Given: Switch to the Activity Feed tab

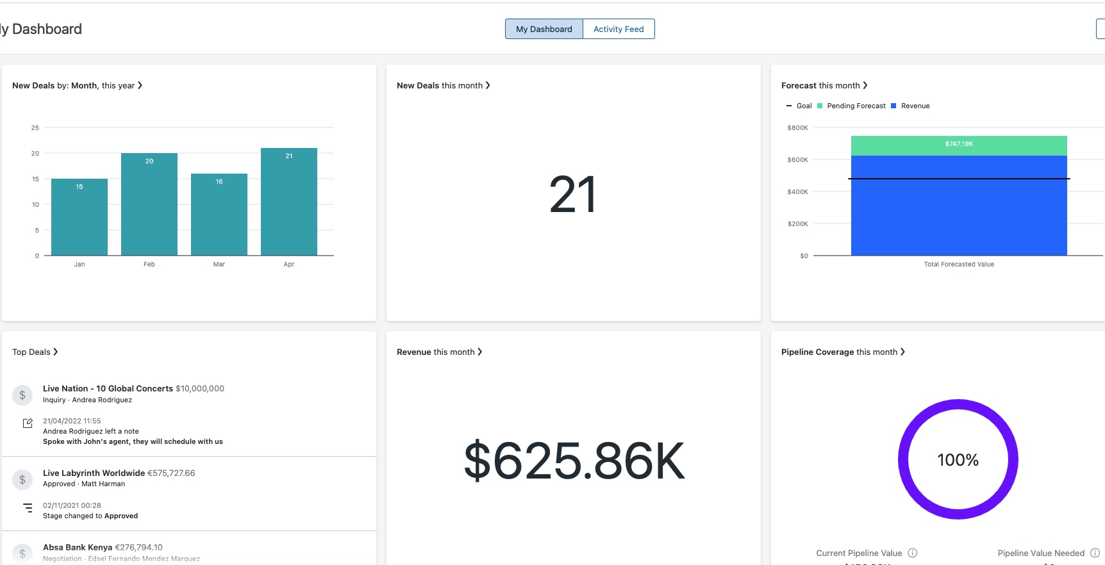Looking at the screenshot, I should pos(618,29).
